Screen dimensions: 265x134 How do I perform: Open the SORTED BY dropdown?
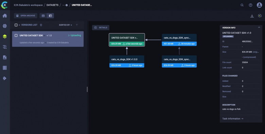click(x=66, y=25)
